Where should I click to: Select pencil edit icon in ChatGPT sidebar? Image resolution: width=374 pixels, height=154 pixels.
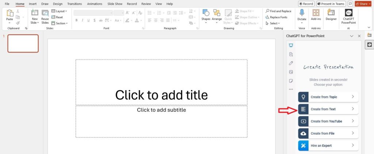pyautogui.click(x=291, y=63)
